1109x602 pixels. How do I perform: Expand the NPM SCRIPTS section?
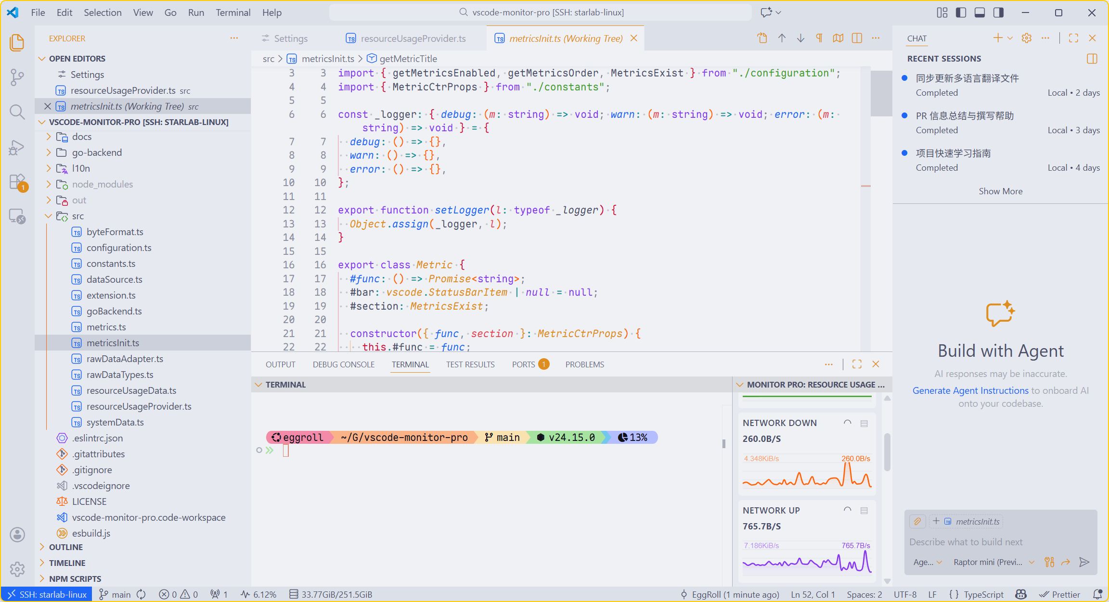point(42,579)
